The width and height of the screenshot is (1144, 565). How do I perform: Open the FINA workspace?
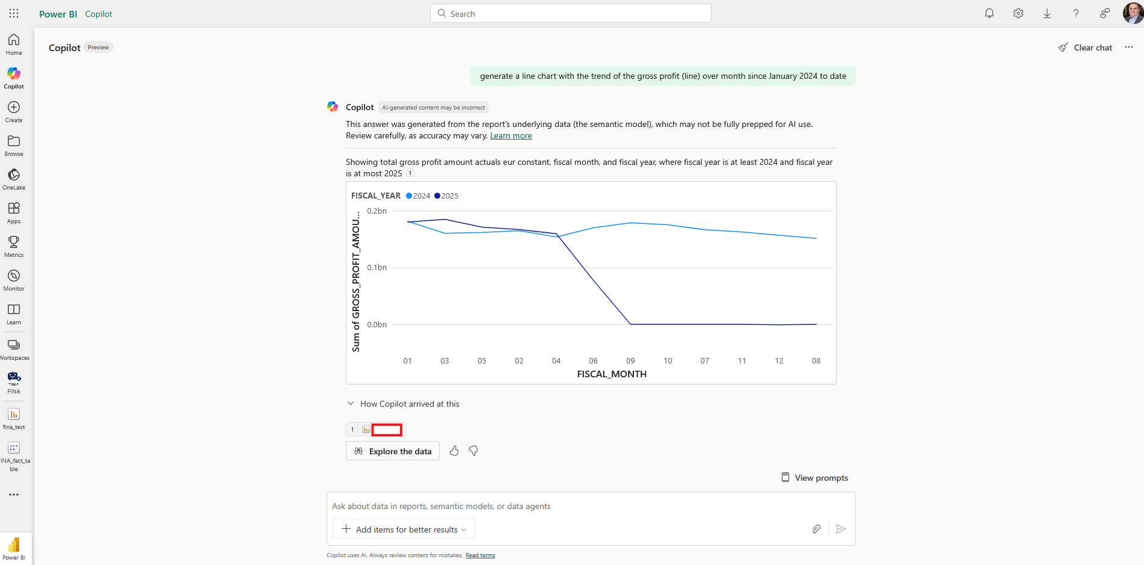pyautogui.click(x=14, y=383)
